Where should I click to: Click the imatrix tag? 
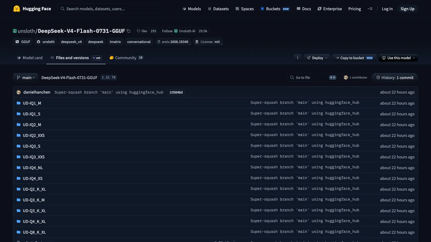pyautogui.click(x=115, y=42)
